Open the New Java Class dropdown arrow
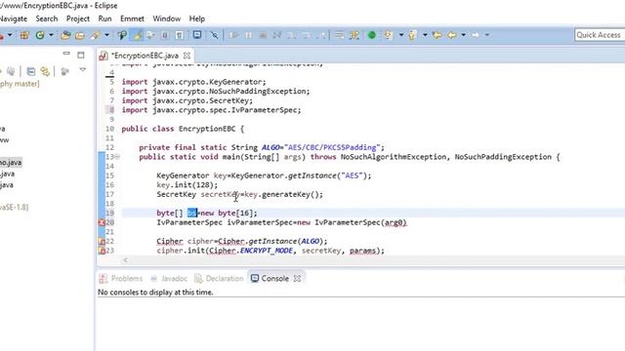This screenshot has height=351, width=625. tap(51, 35)
